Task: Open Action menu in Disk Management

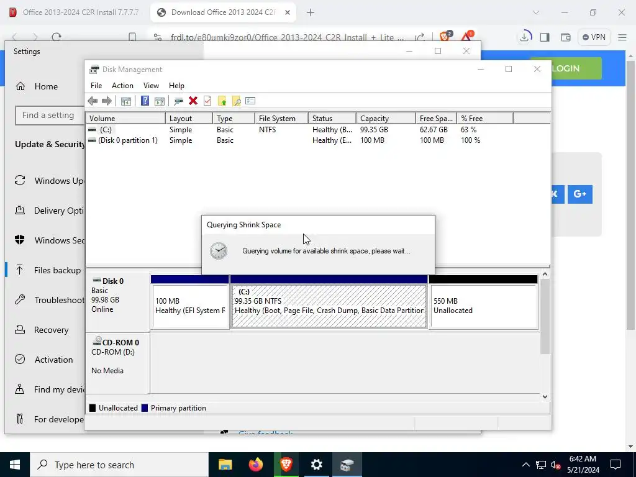Action: tap(122, 86)
